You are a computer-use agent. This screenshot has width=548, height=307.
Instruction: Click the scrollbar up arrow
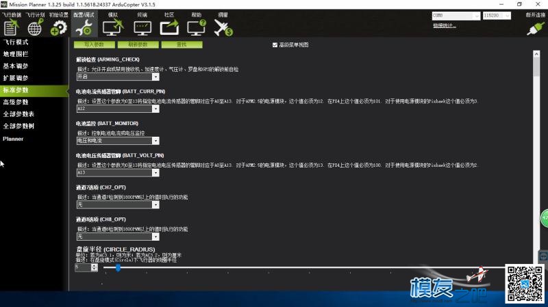coord(536,54)
